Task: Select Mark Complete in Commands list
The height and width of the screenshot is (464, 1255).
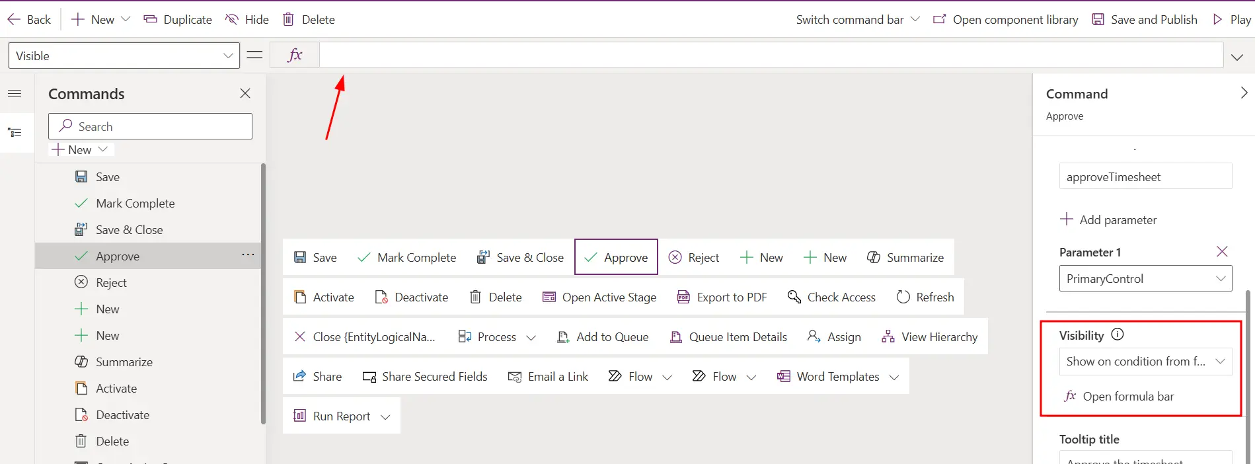Action: point(149,203)
